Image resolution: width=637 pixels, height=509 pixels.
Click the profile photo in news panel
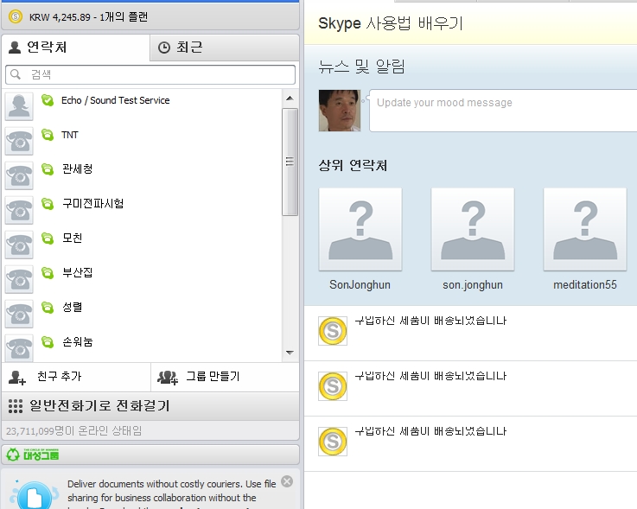click(x=340, y=111)
